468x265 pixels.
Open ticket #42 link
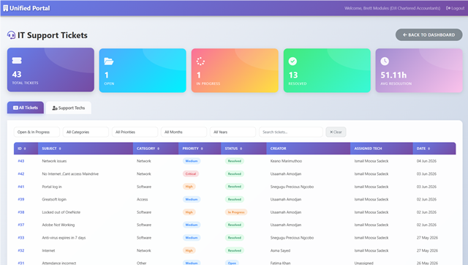(x=21, y=174)
